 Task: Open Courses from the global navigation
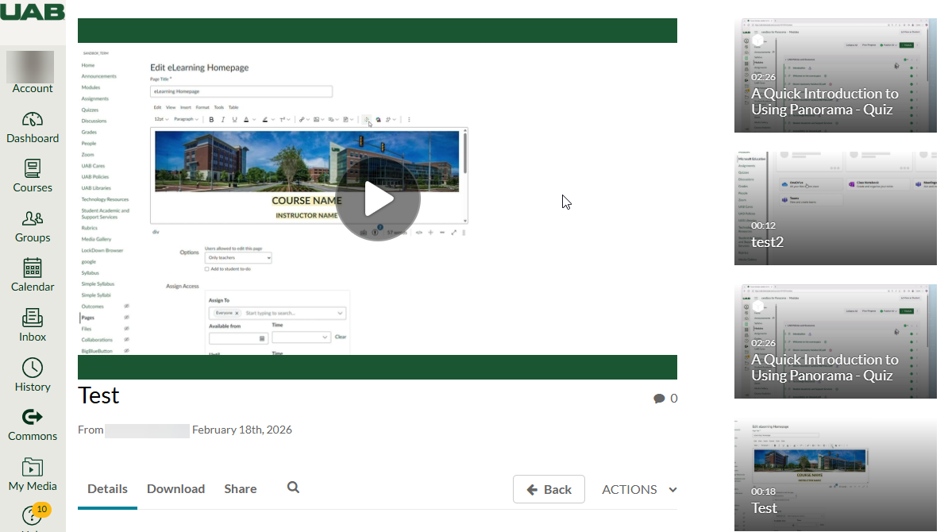point(33,169)
